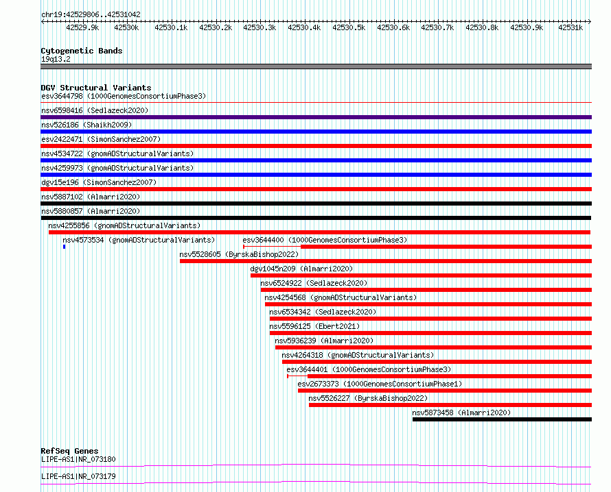Select the nsv6598416 Sedlazeck2020 purple bar

[x=316, y=117]
